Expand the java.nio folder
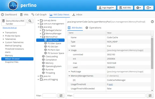Viewport: 155px width, 99px height. [x=38, y=76]
